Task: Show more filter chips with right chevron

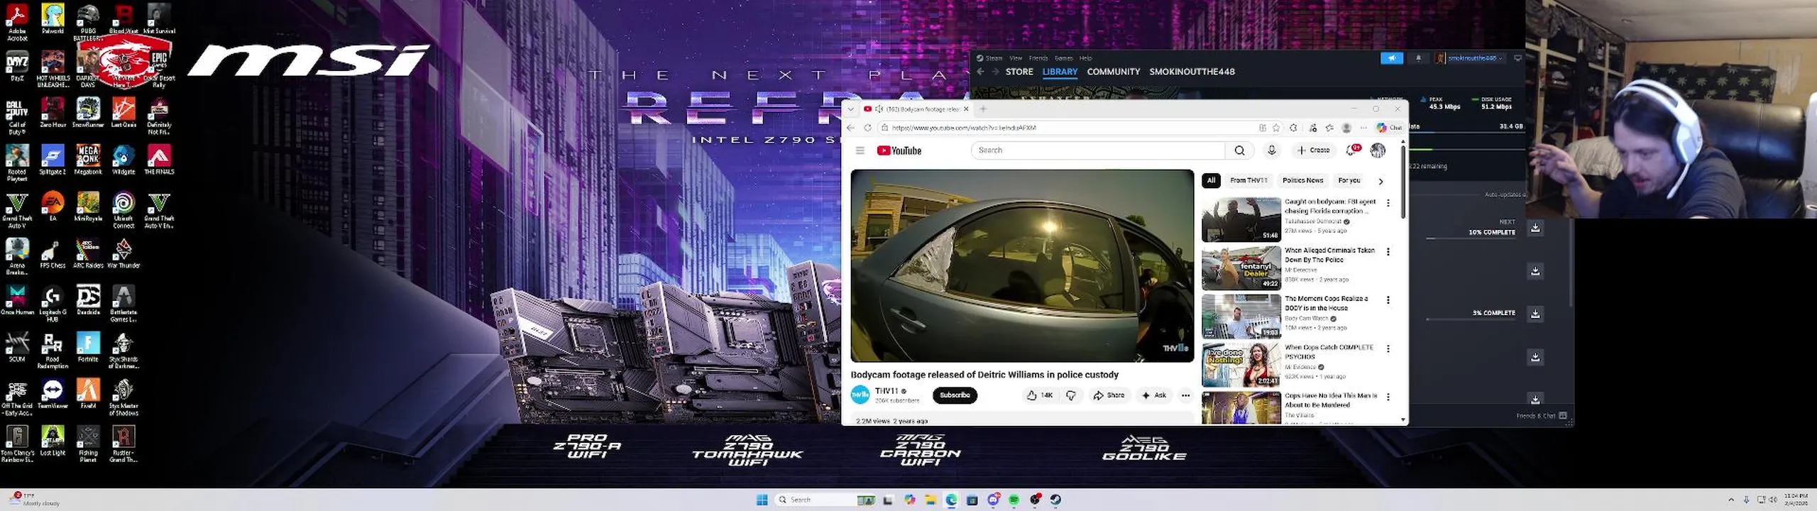Action: coord(1380,181)
